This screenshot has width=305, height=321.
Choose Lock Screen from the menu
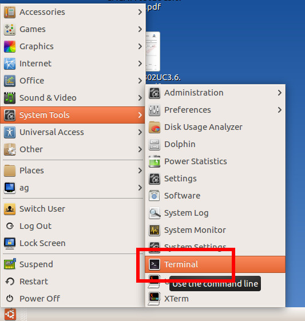[x=73, y=243]
